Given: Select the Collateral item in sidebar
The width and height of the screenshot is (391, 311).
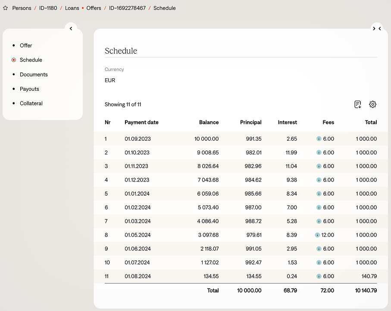Looking at the screenshot, I should coord(31,103).
